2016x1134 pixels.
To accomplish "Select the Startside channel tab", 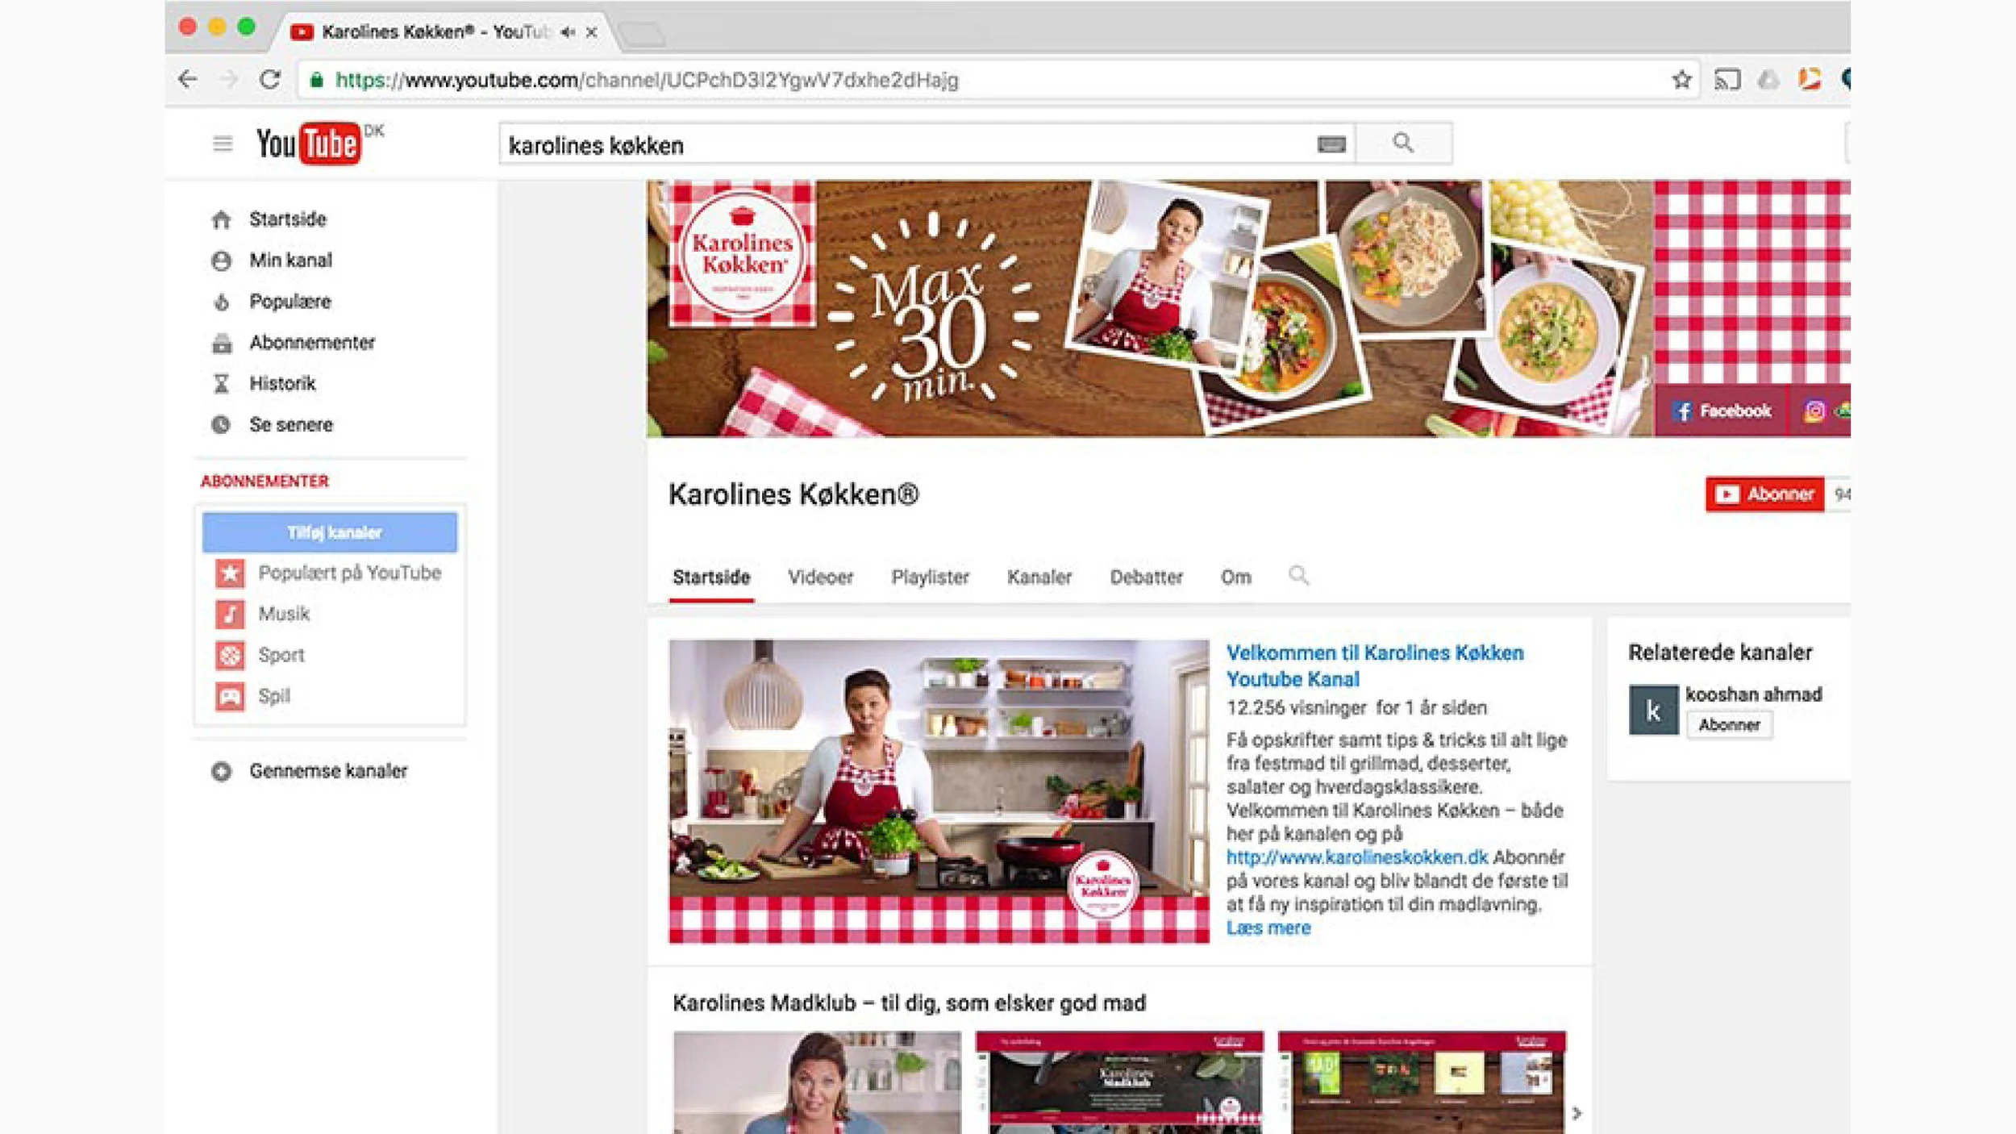I will click(711, 577).
